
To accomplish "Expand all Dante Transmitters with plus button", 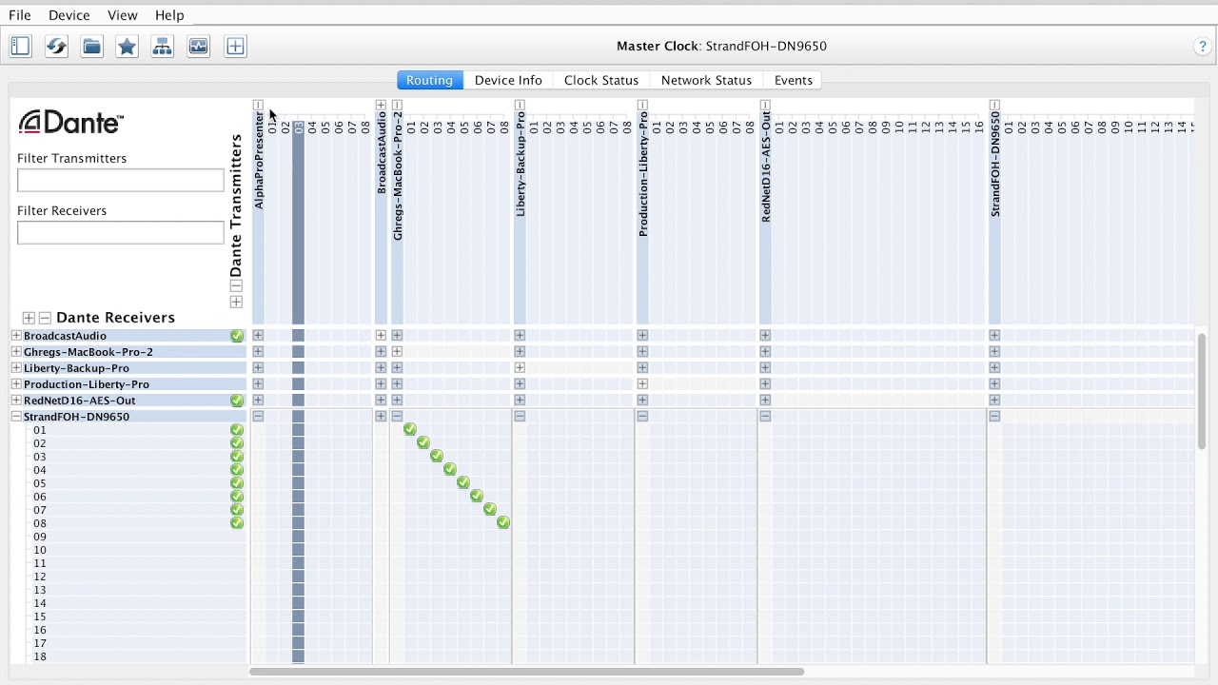I will (x=236, y=303).
